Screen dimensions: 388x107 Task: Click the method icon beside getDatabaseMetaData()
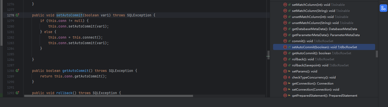285,29
